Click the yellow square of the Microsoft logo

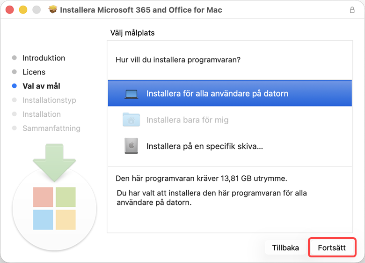66,219
